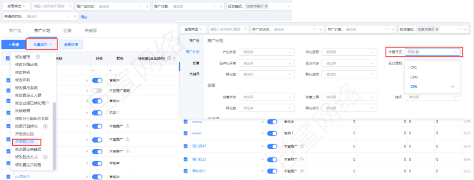Image resolution: width=474 pixels, height=180 pixels.
Task: Choose 开启安心投 from batch menu
Action: tap(24, 134)
